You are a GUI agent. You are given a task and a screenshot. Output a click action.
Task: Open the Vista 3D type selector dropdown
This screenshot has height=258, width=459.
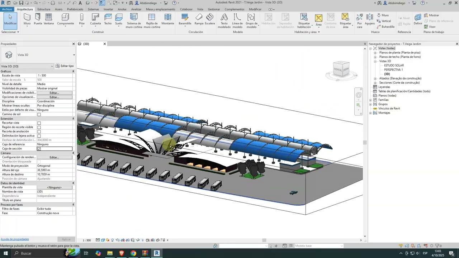point(74,55)
